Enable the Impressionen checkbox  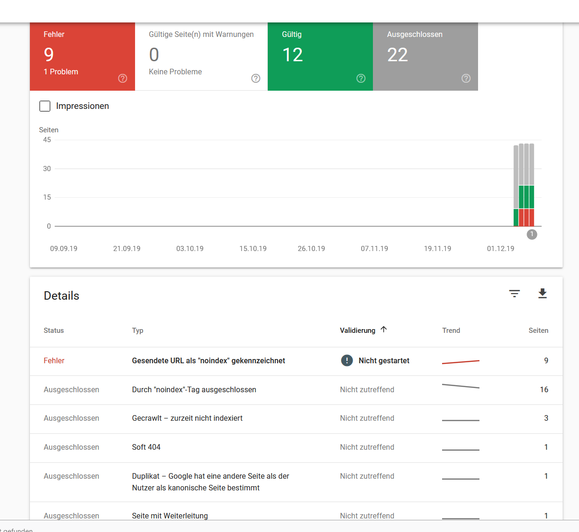[45, 106]
